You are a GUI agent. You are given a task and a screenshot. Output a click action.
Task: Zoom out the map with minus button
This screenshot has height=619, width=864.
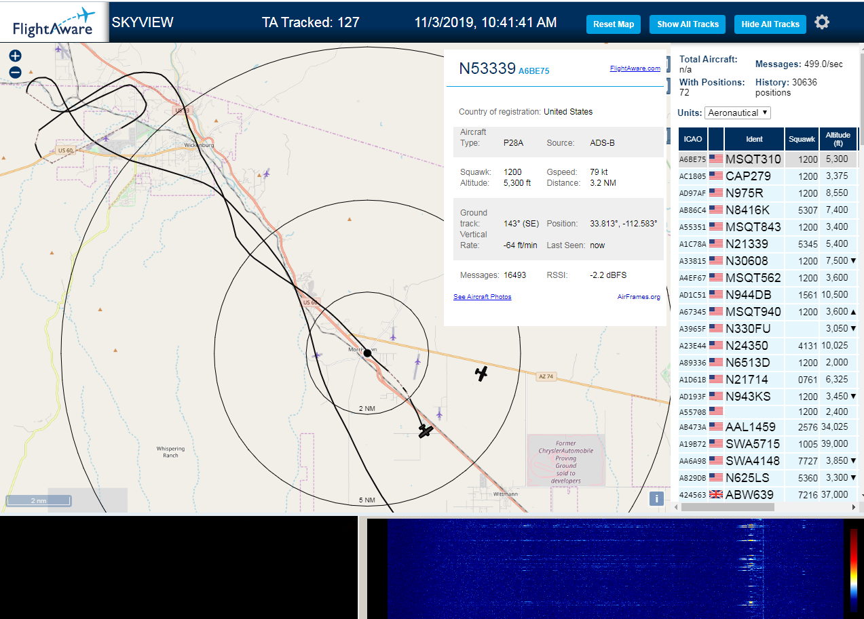pos(15,73)
